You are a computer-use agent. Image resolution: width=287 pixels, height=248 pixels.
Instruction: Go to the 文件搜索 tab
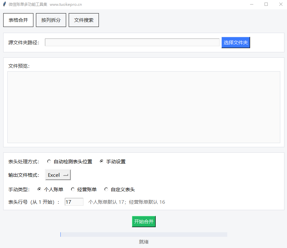click(x=84, y=20)
